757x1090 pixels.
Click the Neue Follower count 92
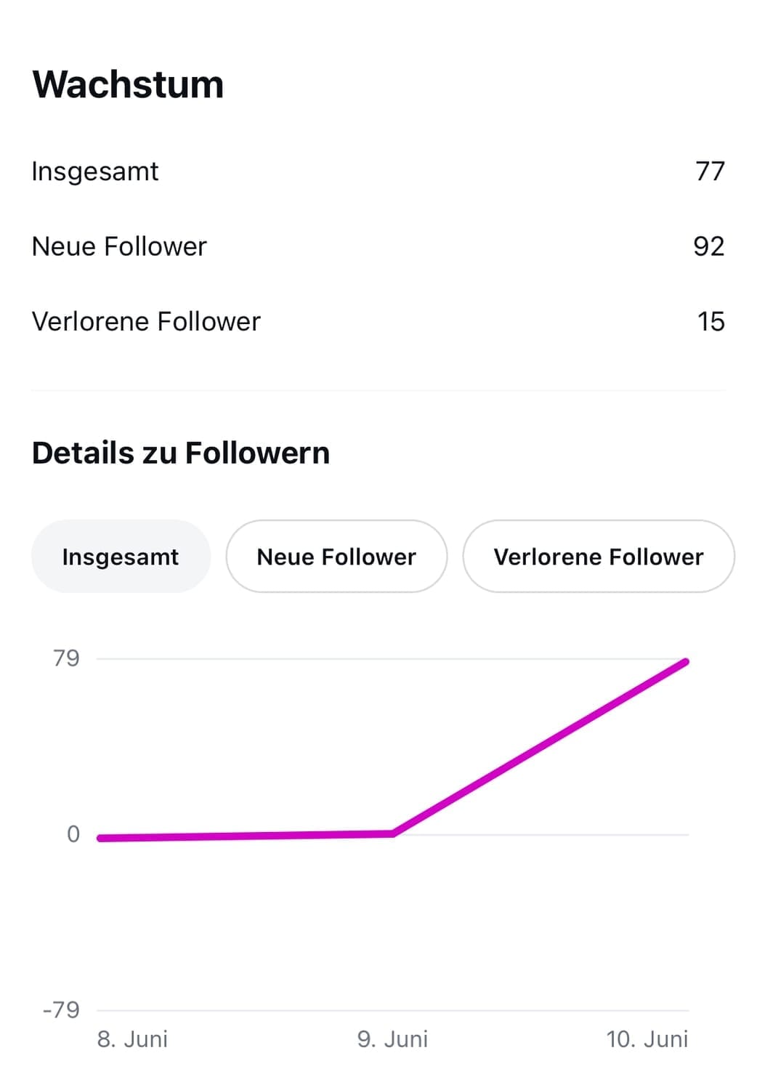pyautogui.click(x=708, y=246)
